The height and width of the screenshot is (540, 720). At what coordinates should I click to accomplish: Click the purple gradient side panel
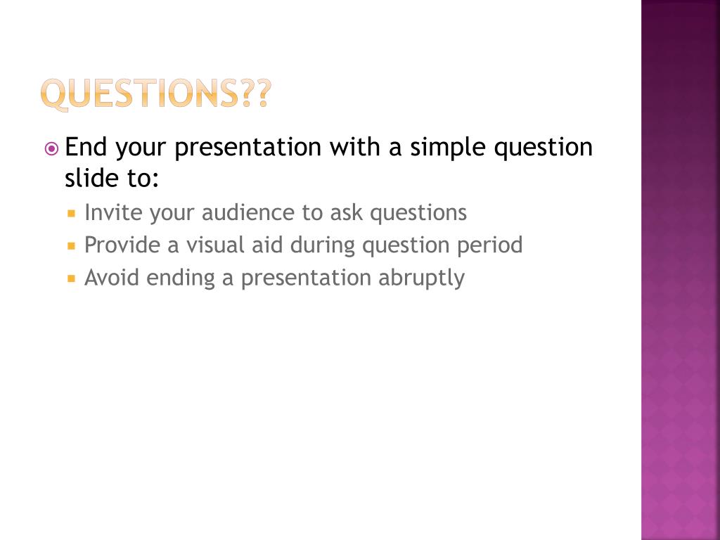[681, 270]
